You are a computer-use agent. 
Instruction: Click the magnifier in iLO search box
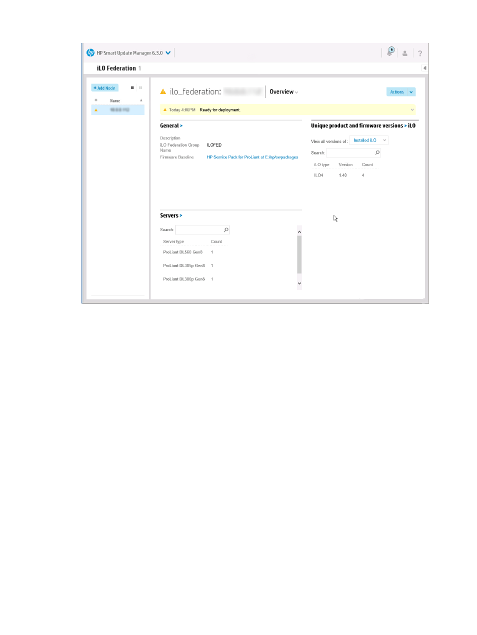pyautogui.click(x=377, y=152)
